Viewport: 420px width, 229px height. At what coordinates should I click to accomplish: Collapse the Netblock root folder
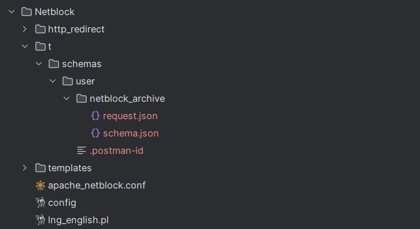coord(12,12)
